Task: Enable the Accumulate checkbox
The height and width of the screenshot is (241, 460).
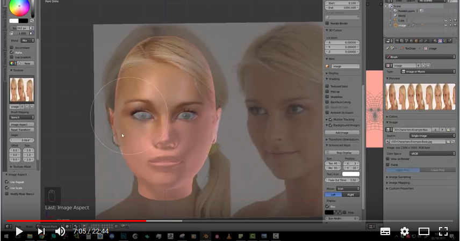Action: [x=12, y=47]
